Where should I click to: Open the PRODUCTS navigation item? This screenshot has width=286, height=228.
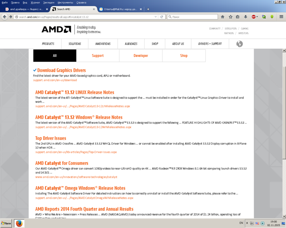click(48, 44)
